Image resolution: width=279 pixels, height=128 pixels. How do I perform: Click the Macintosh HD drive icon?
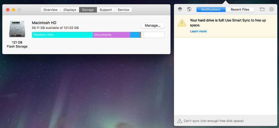(x=17, y=29)
